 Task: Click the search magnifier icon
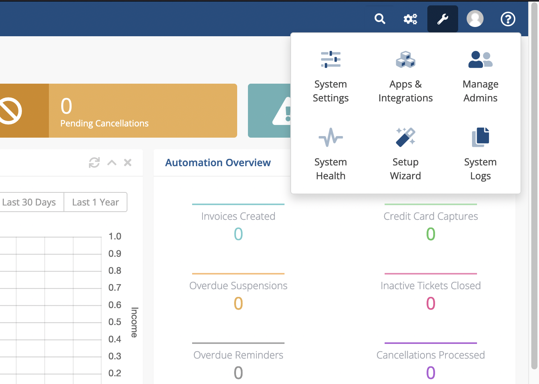click(380, 19)
